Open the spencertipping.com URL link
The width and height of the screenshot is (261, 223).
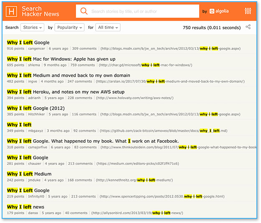point(162,197)
